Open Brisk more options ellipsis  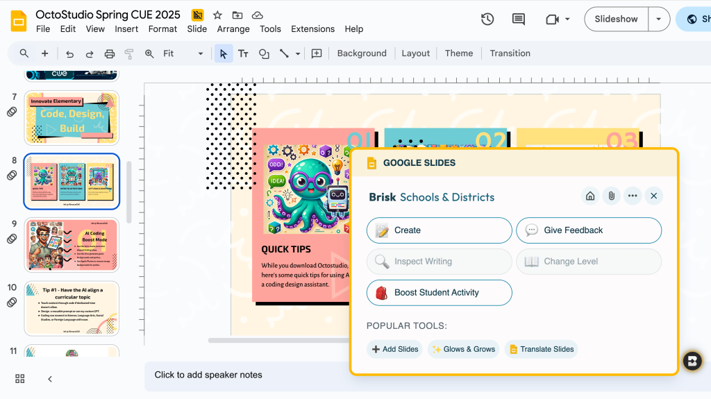632,196
